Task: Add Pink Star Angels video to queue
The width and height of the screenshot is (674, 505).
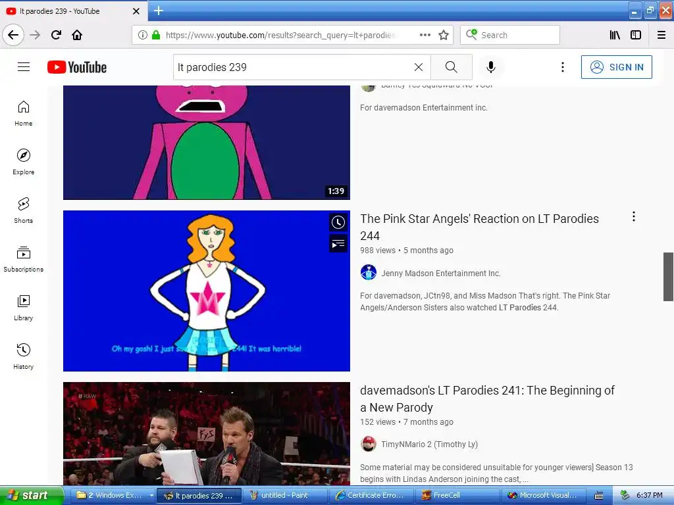Action: point(338,244)
